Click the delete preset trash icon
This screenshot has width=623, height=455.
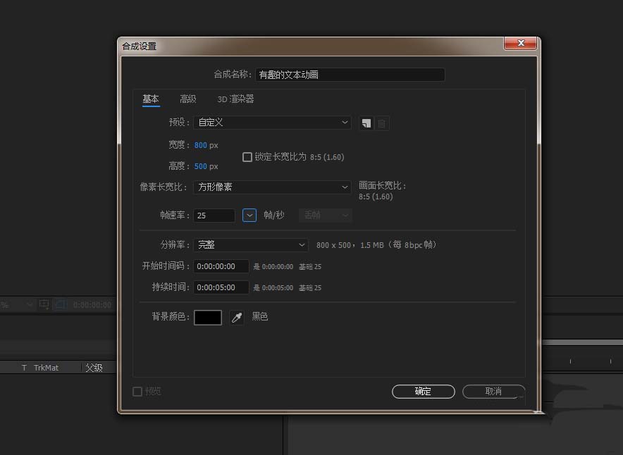(x=381, y=123)
